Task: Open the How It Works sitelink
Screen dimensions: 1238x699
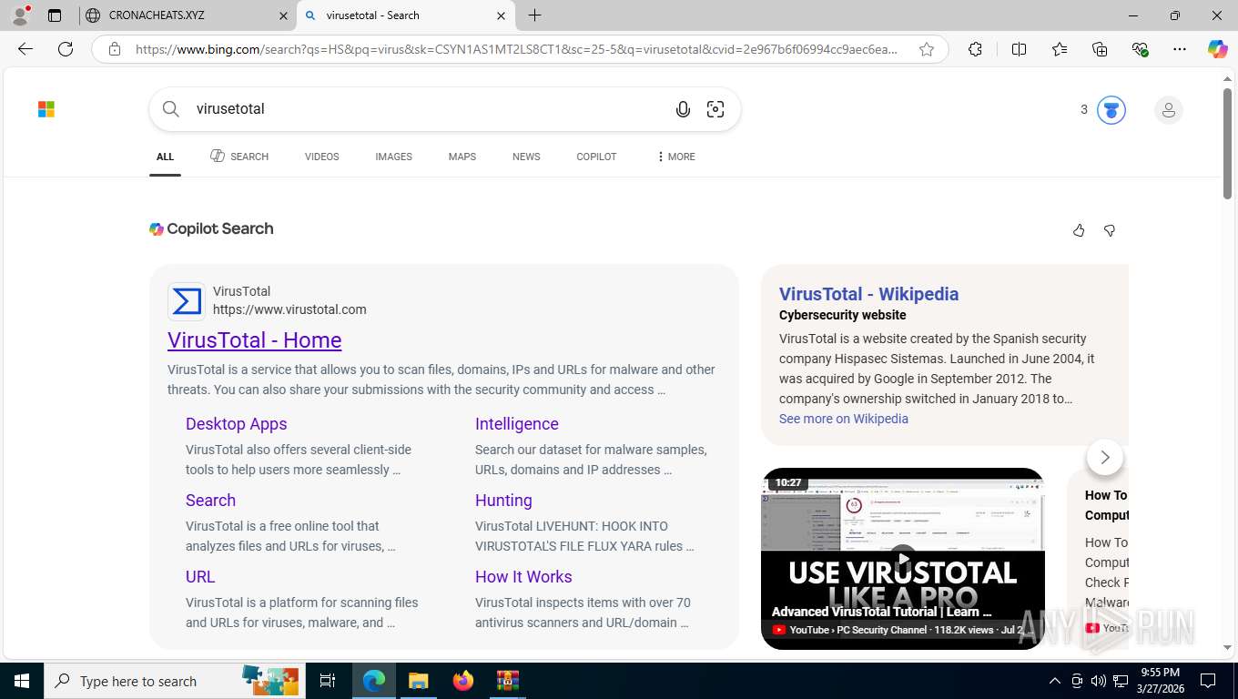Action: click(523, 577)
